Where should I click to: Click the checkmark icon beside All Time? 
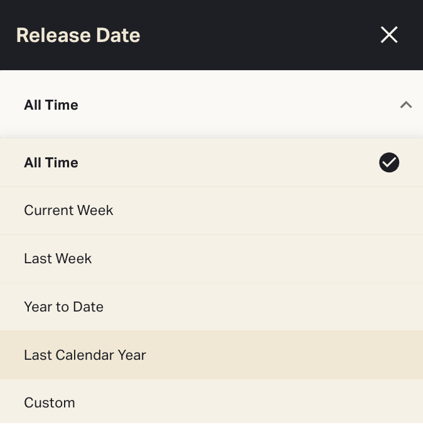[389, 163]
